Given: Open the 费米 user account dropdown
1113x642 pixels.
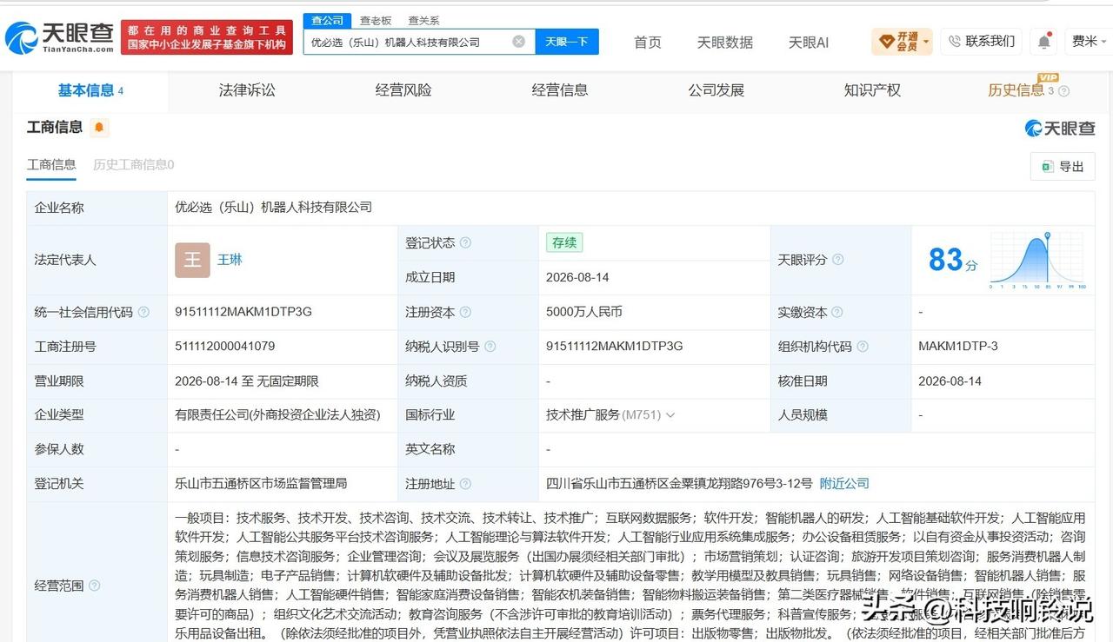Looking at the screenshot, I should tap(1090, 41).
